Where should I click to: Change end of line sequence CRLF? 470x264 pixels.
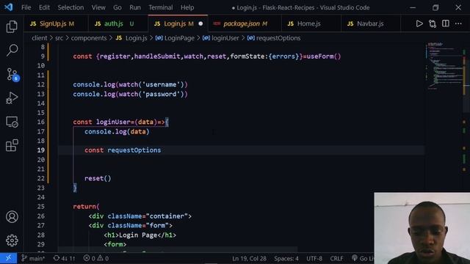tap(336, 258)
